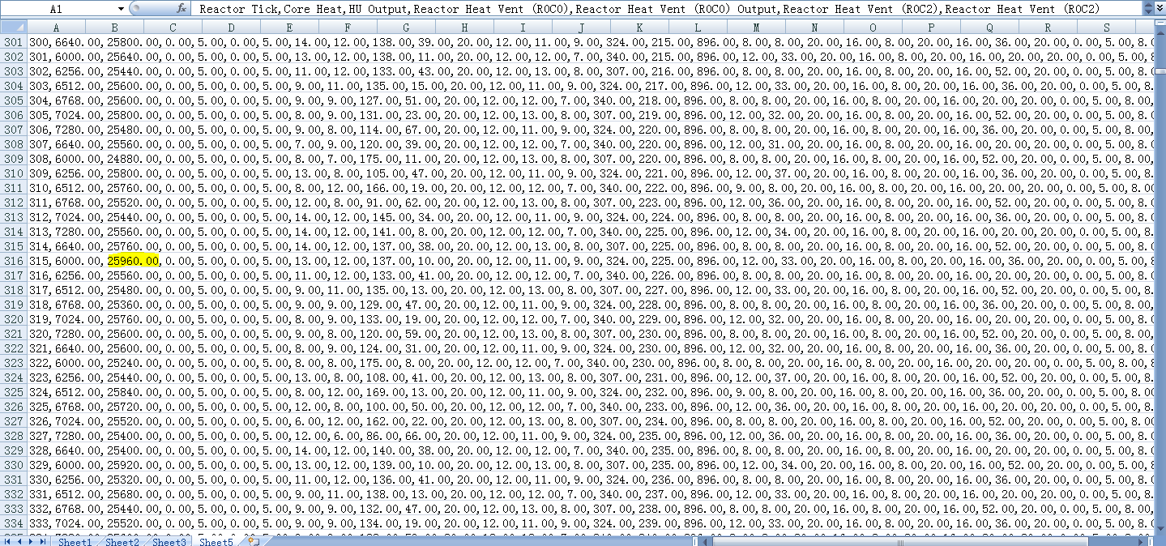Select column P header

pyautogui.click(x=931, y=28)
